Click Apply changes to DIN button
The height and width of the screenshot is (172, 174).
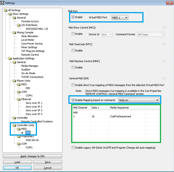pyautogui.click(x=33, y=156)
